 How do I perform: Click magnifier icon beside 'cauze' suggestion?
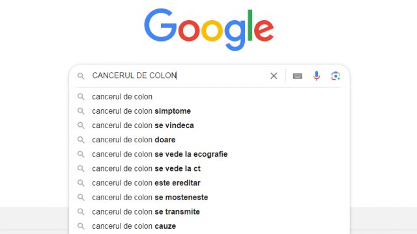pyautogui.click(x=81, y=226)
